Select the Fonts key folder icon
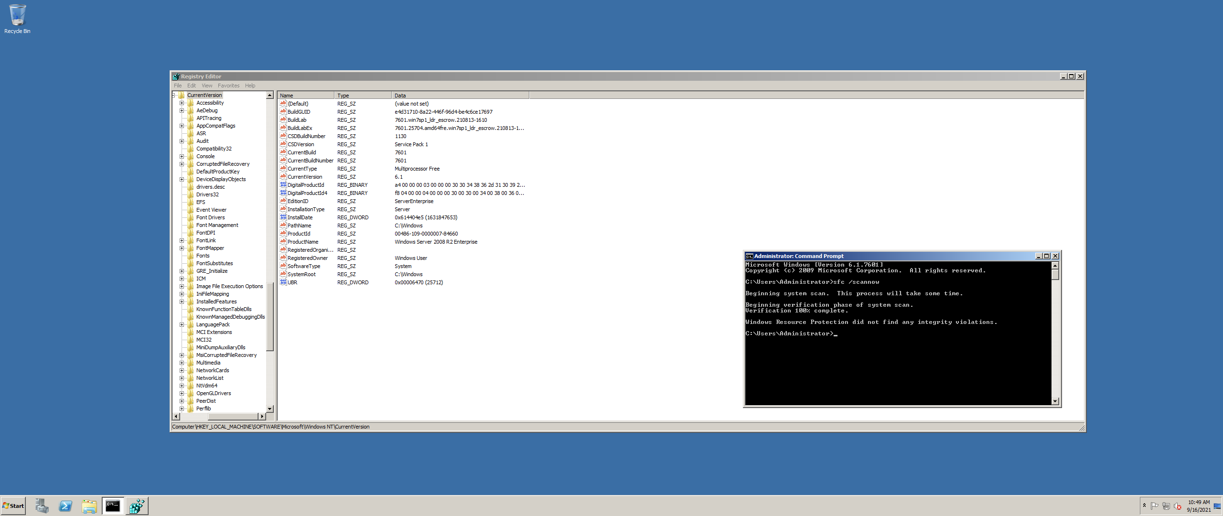The image size is (1223, 516). 191,256
